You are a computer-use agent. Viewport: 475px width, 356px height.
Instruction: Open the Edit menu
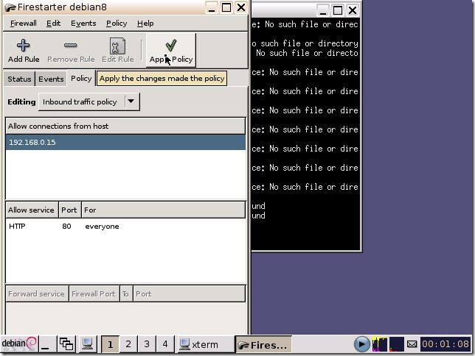click(53, 24)
